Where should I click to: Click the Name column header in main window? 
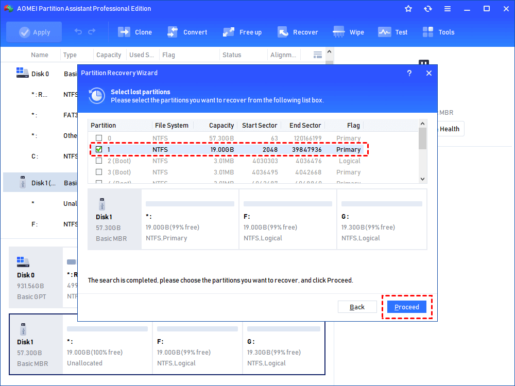pos(40,55)
